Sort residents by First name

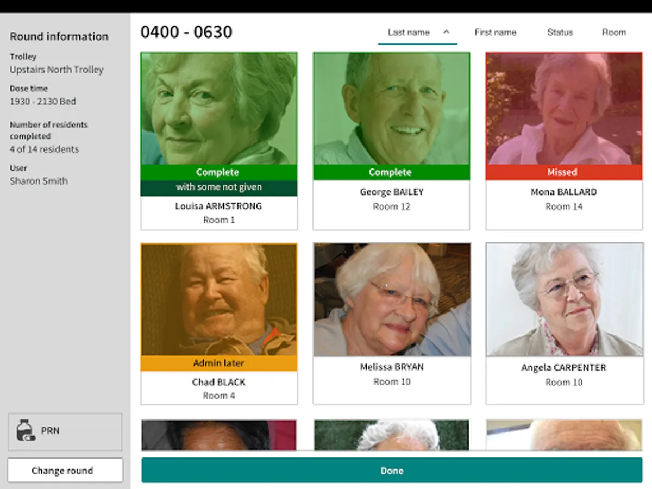pyautogui.click(x=495, y=32)
